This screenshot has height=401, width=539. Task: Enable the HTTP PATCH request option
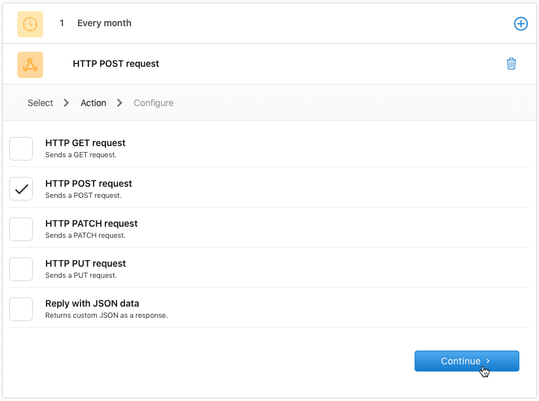point(21,229)
